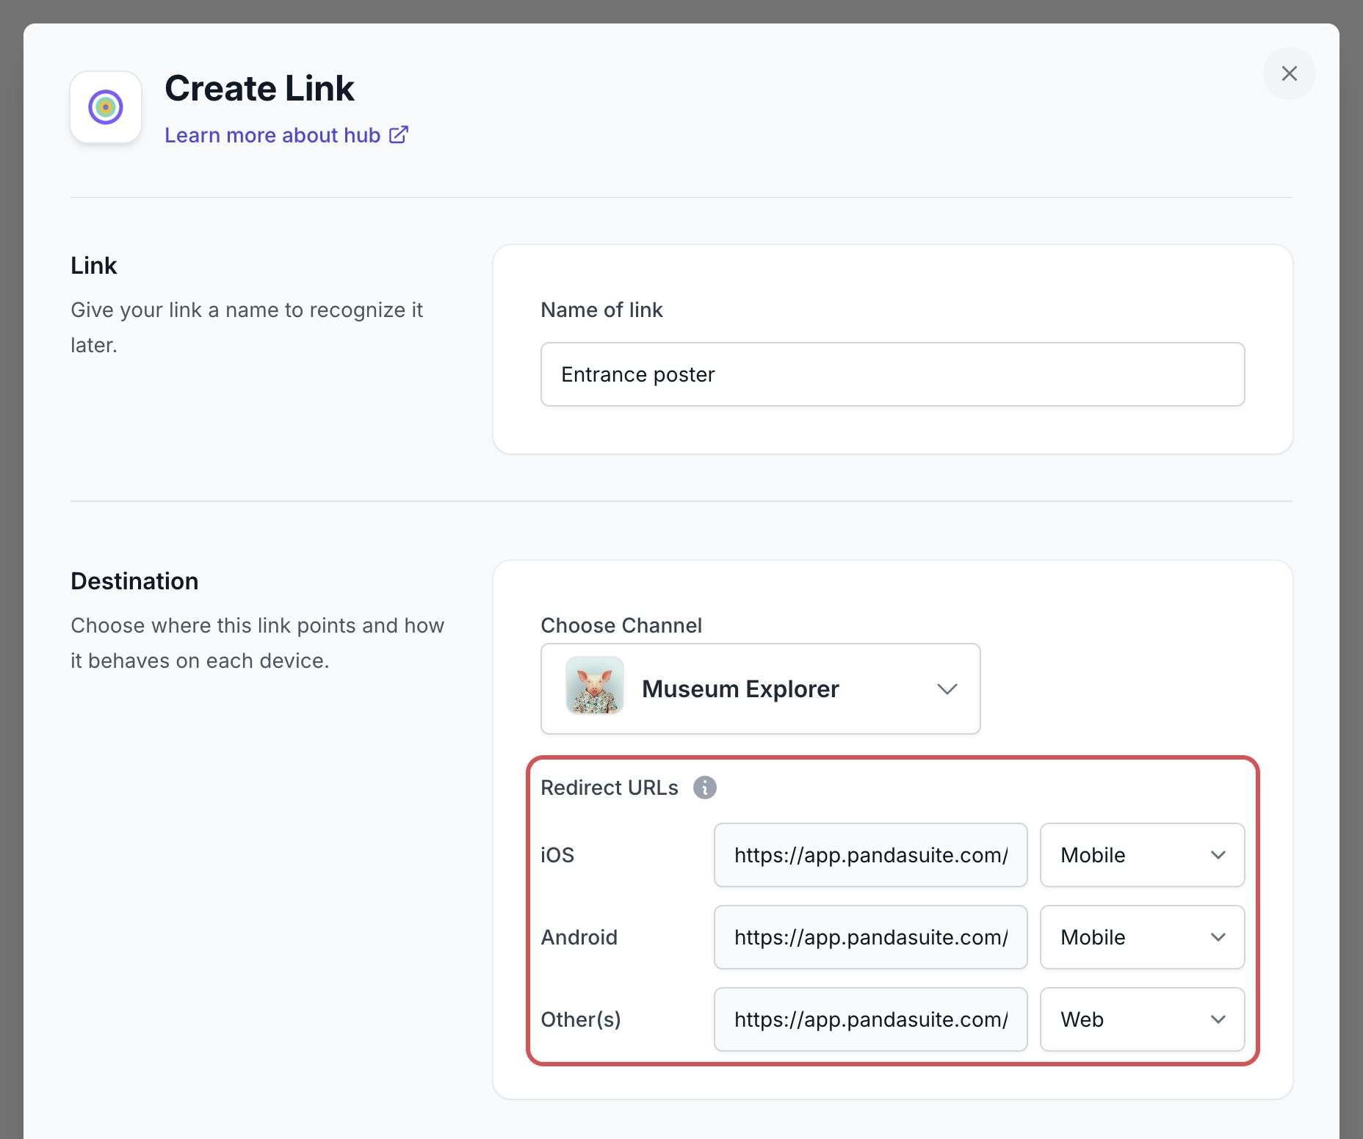Click the Museum Explorer channel thumbnail
This screenshot has width=1363, height=1139.
[x=595, y=685]
